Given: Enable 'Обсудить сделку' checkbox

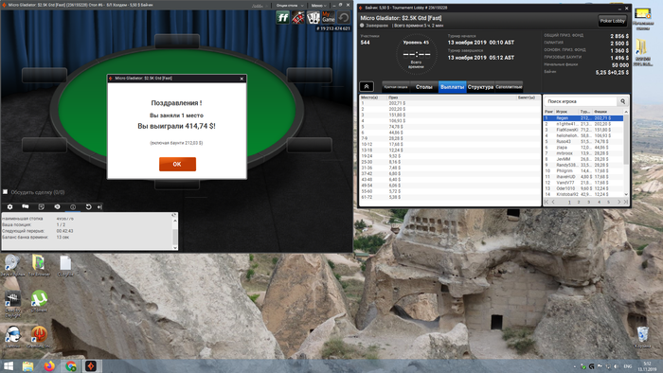Looking at the screenshot, I should 5,192.
